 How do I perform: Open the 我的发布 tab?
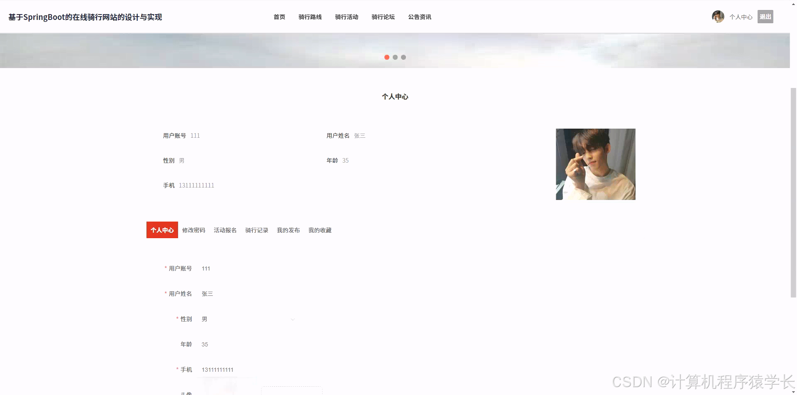point(288,230)
